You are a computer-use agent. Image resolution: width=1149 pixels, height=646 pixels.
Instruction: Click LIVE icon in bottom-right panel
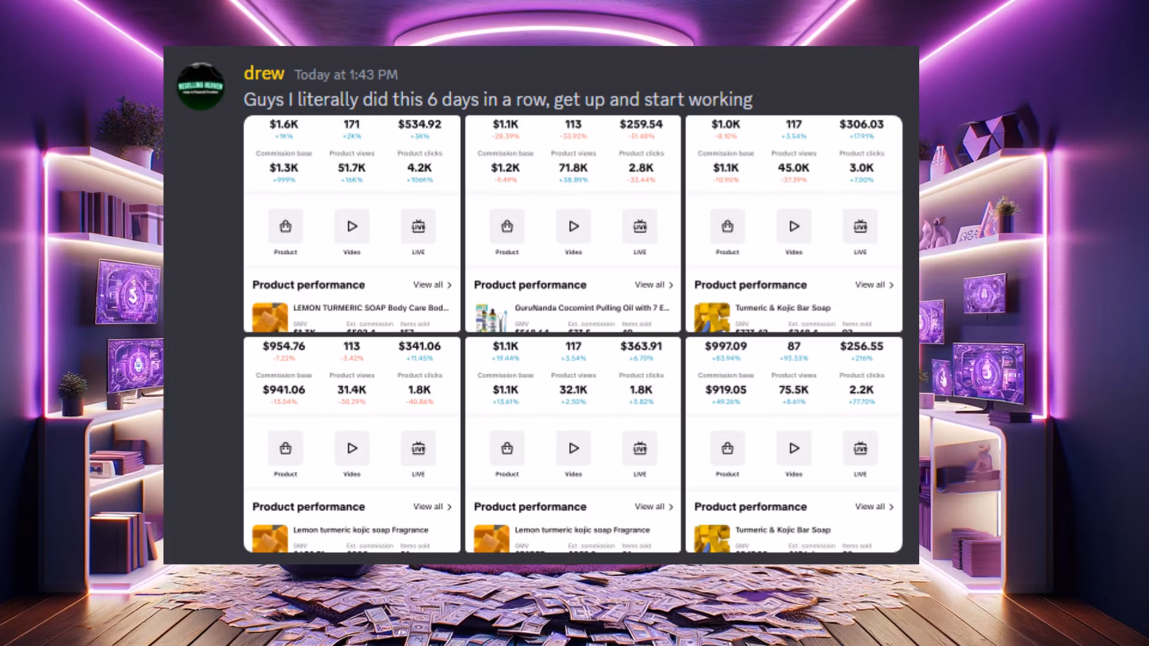(x=860, y=449)
